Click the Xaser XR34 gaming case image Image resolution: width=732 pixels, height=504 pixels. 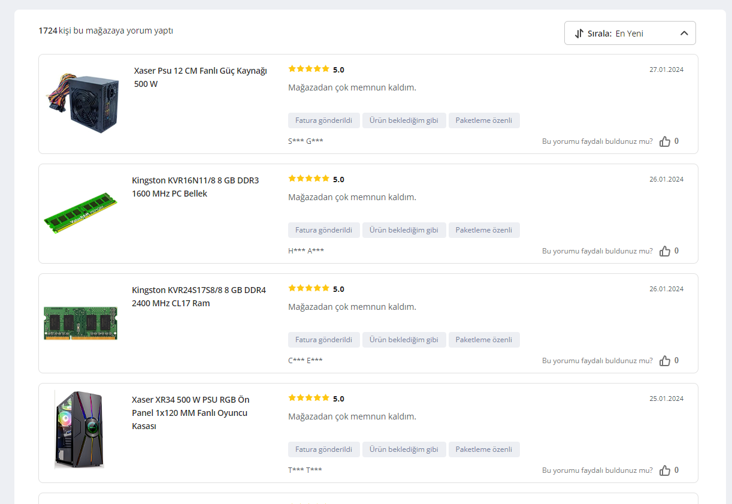pyautogui.click(x=80, y=428)
